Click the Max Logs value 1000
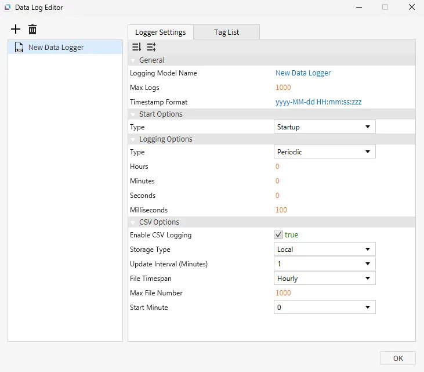The width and height of the screenshot is (424, 372). [283, 88]
